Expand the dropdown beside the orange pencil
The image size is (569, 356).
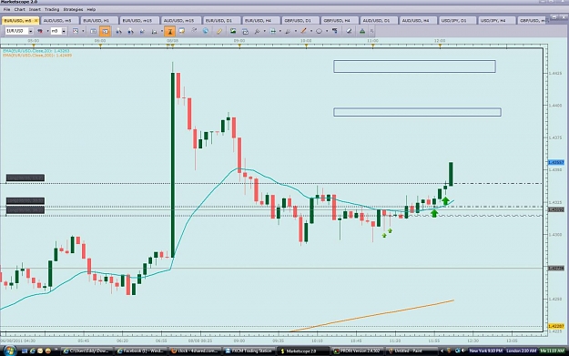tap(311, 31)
